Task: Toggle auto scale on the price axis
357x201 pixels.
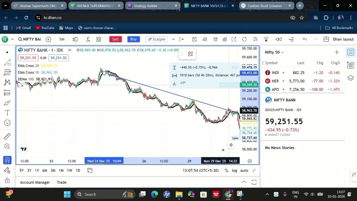Action: [x=244, y=170]
